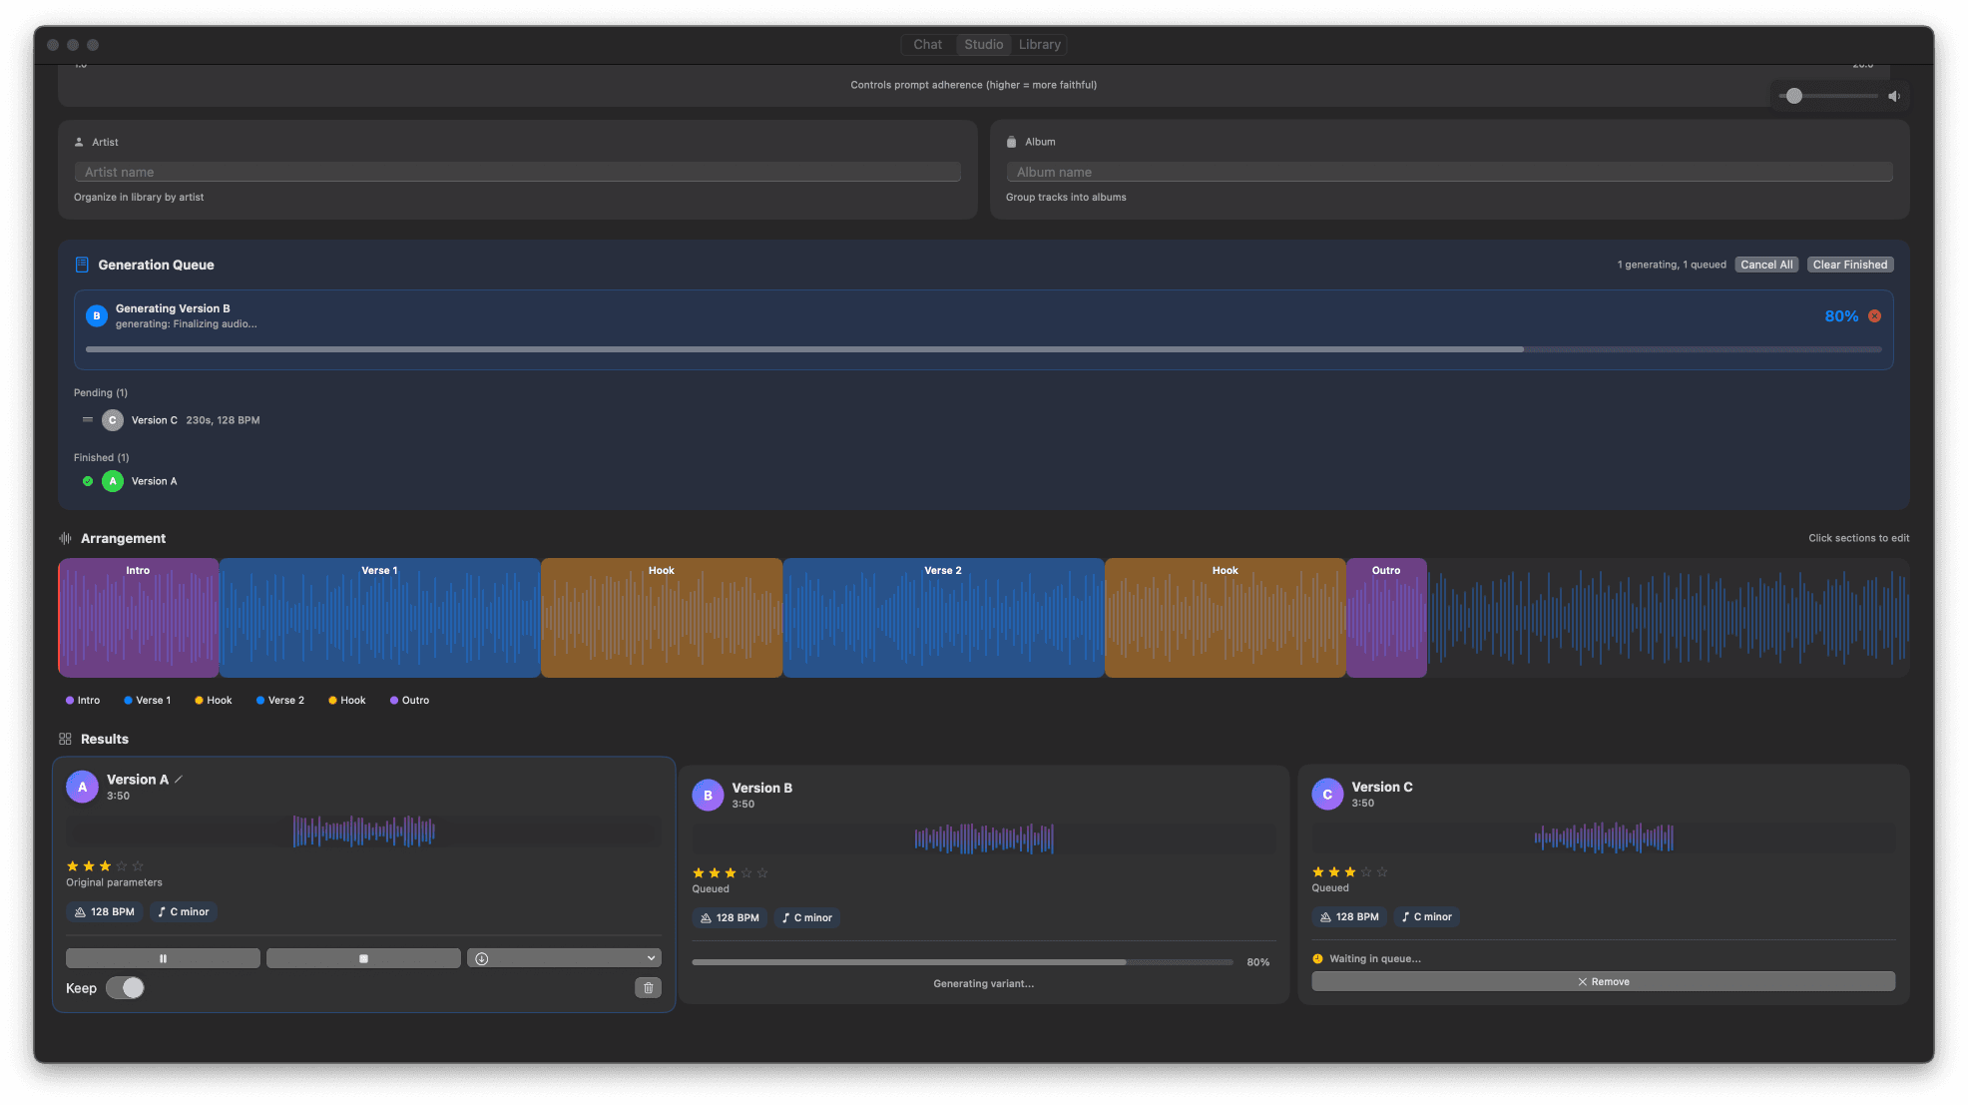The width and height of the screenshot is (1968, 1105).
Task: Stop playback of Version A
Action: (x=363, y=958)
